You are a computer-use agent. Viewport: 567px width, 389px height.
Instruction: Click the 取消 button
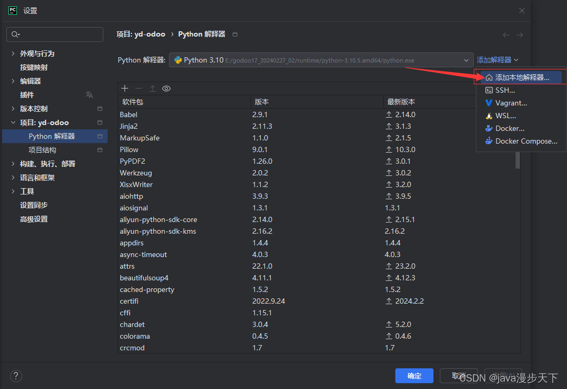tap(459, 376)
